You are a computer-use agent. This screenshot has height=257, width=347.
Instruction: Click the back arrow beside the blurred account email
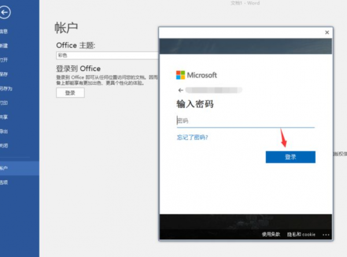180,90
